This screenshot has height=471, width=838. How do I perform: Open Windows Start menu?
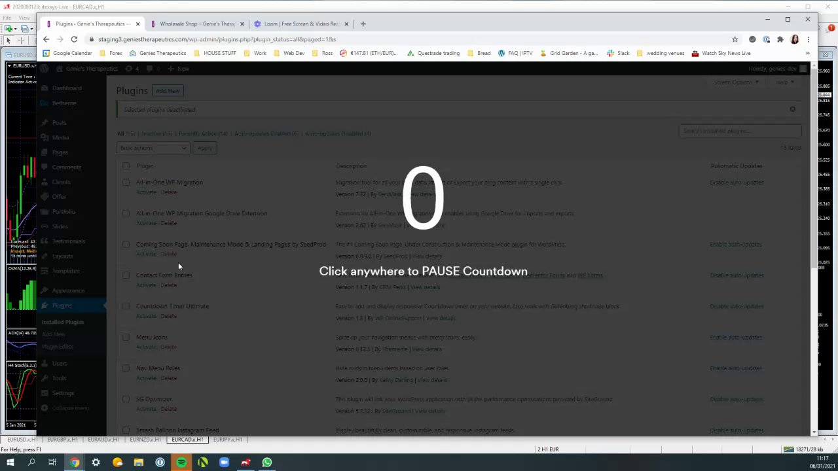10,462
